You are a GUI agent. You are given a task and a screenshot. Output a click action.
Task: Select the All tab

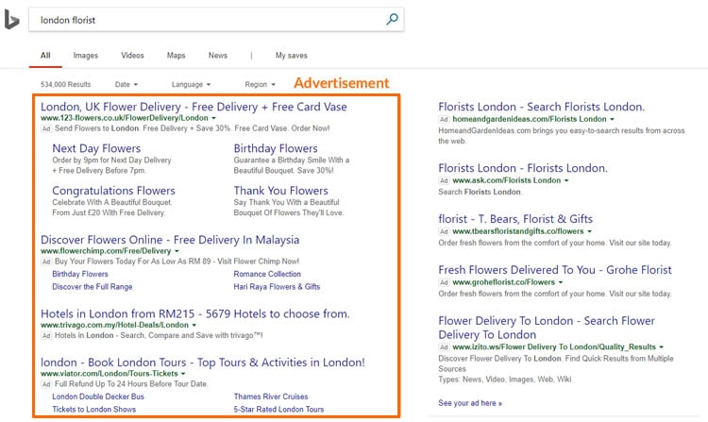click(x=45, y=56)
